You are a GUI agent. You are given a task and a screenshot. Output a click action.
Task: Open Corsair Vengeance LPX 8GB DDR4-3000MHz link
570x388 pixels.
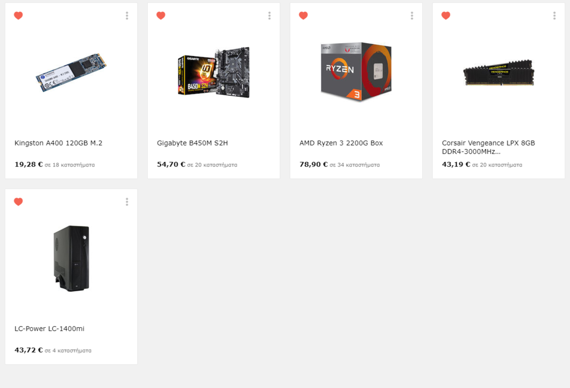point(489,147)
